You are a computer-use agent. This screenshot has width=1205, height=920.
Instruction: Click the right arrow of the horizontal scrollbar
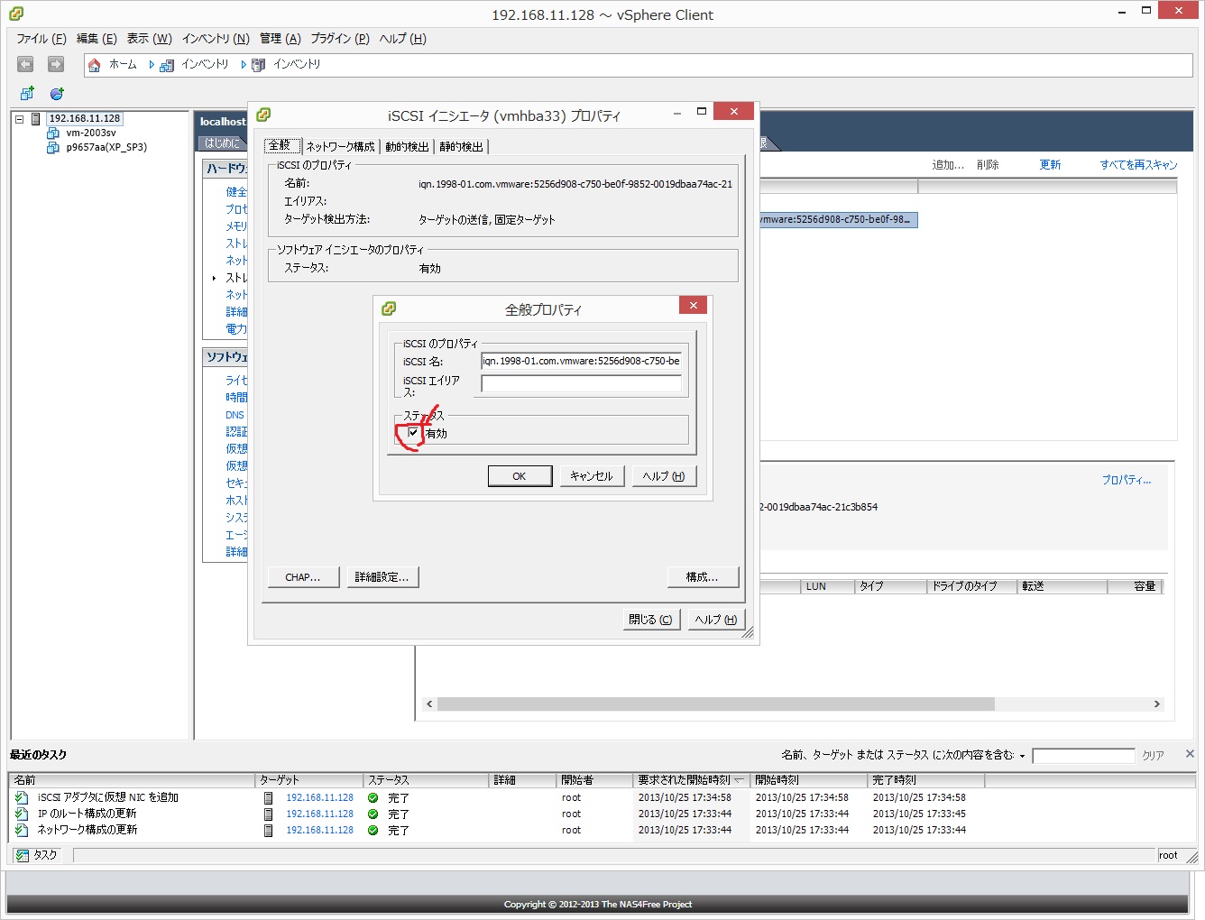(x=1156, y=704)
